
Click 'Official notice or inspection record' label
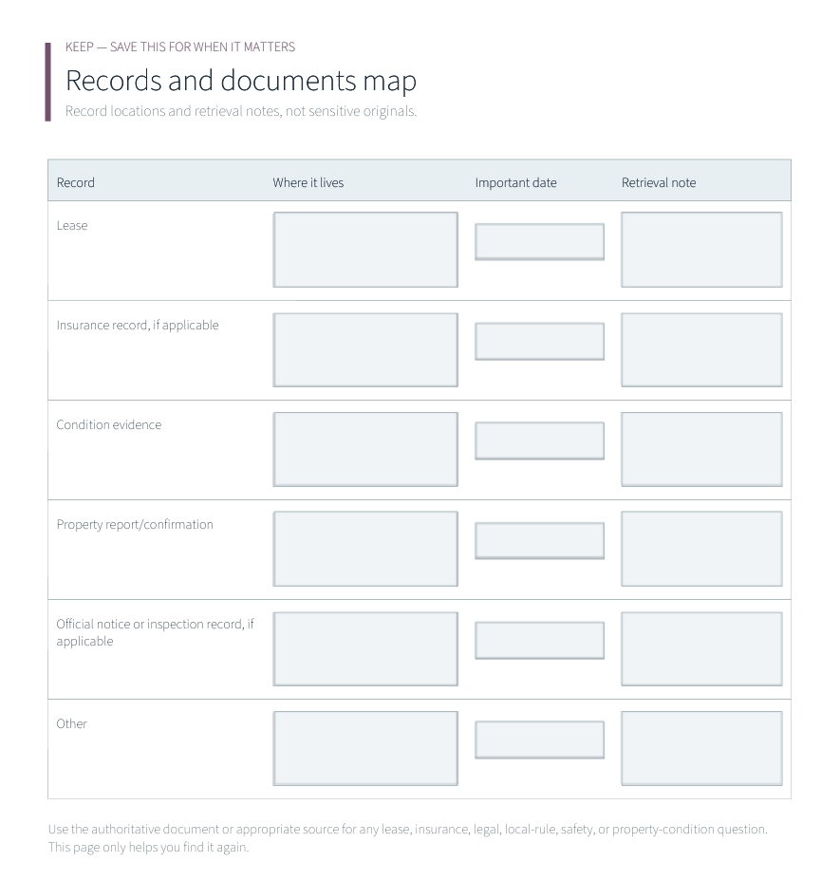coord(155,632)
